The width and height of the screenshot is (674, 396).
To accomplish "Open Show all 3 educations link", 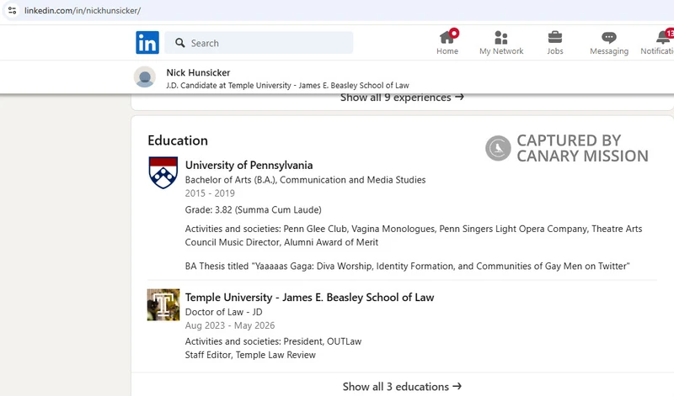I will (402, 387).
